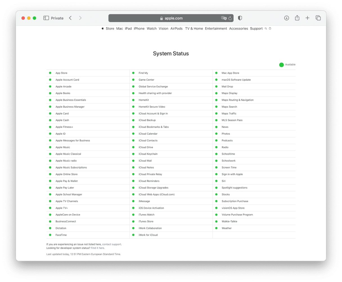342x282 pixels.
Task: Open a new tab with plus icon
Action: click(307, 18)
